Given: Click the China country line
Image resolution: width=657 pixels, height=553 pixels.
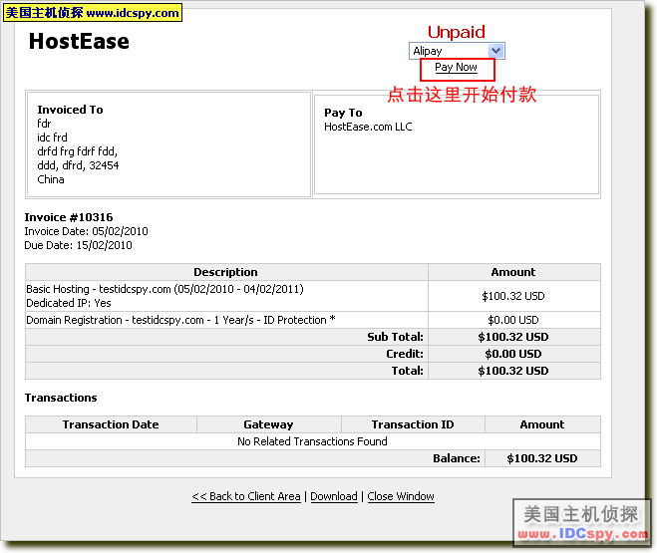Looking at the screenshot, I should [51, 179].
